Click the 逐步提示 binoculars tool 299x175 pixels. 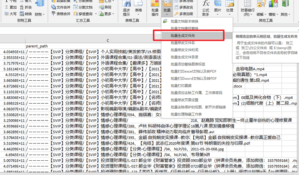click(127, 9)
